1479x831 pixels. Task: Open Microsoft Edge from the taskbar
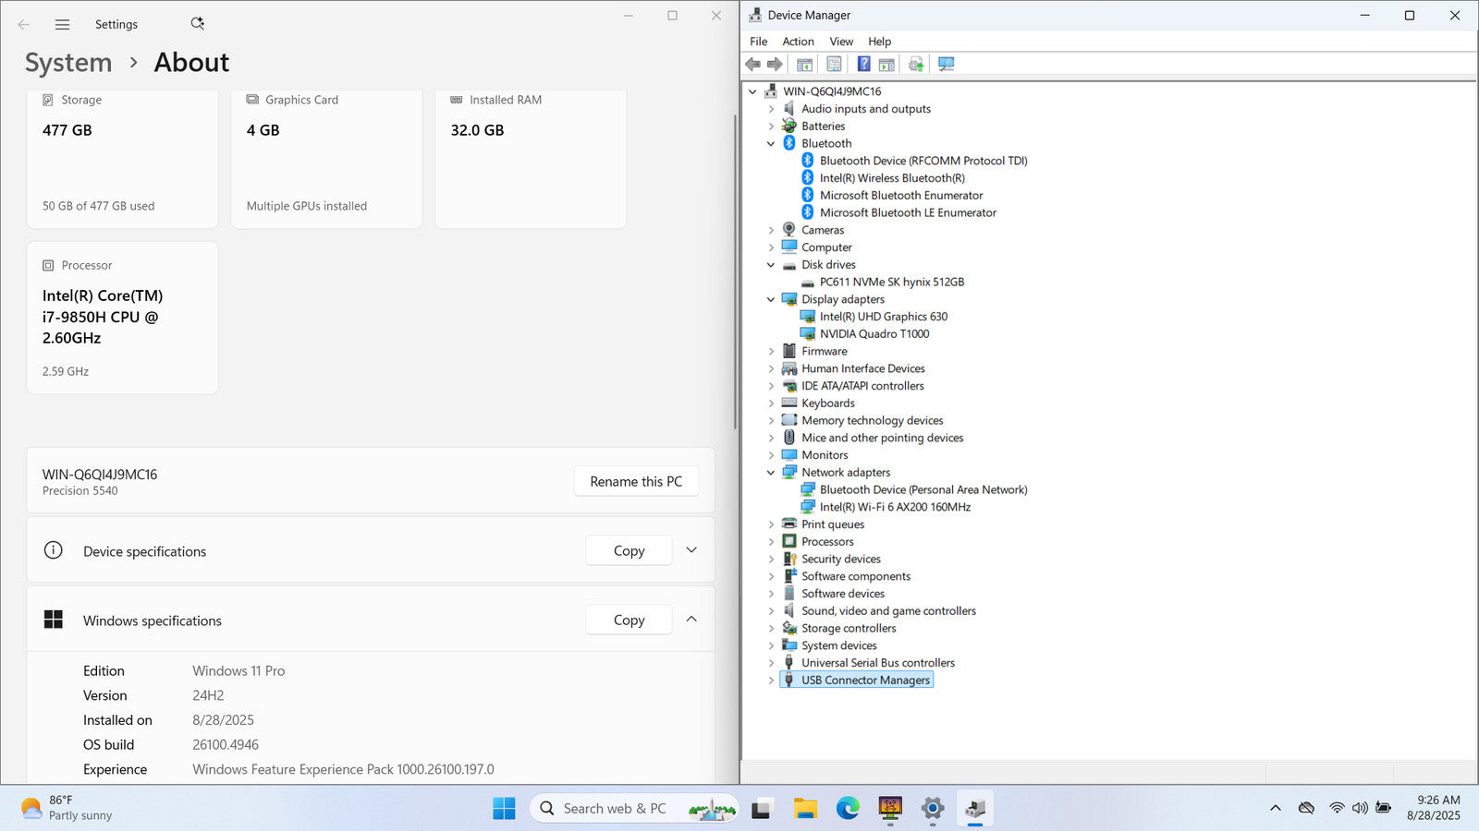coord(848,808)
